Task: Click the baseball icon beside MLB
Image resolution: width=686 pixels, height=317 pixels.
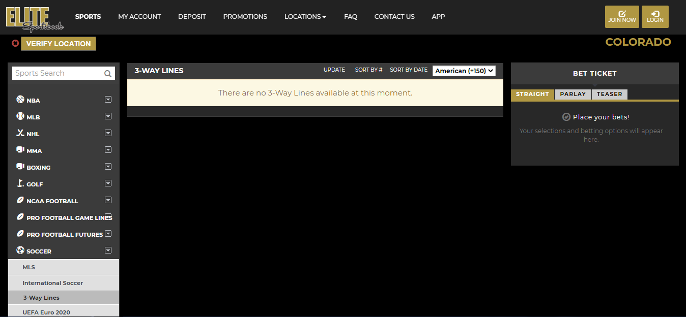Action: coord(20,116)
